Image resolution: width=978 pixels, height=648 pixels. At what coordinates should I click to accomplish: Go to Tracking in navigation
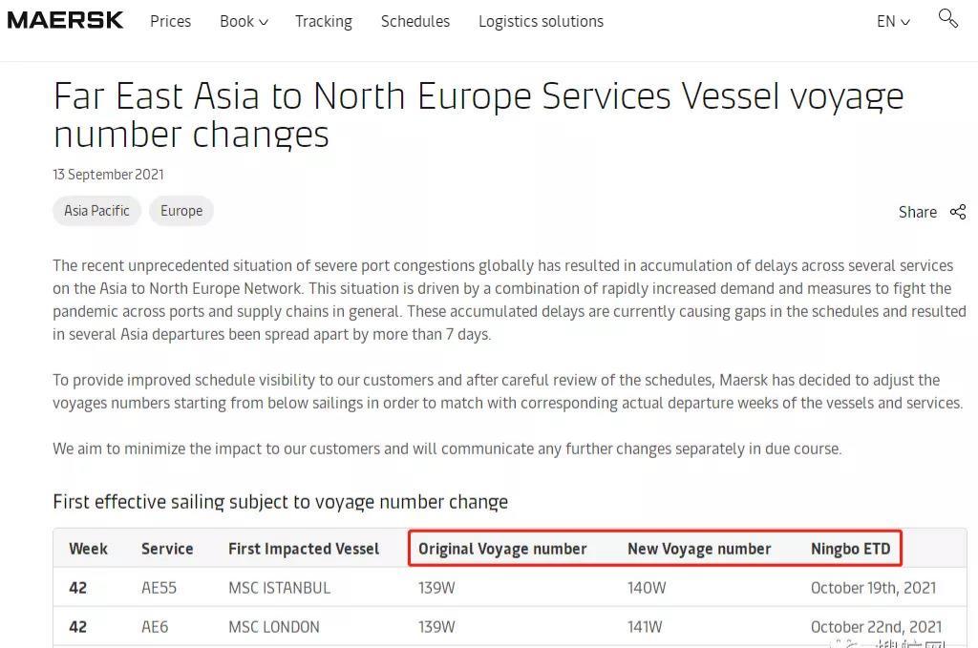coord(324,21)
